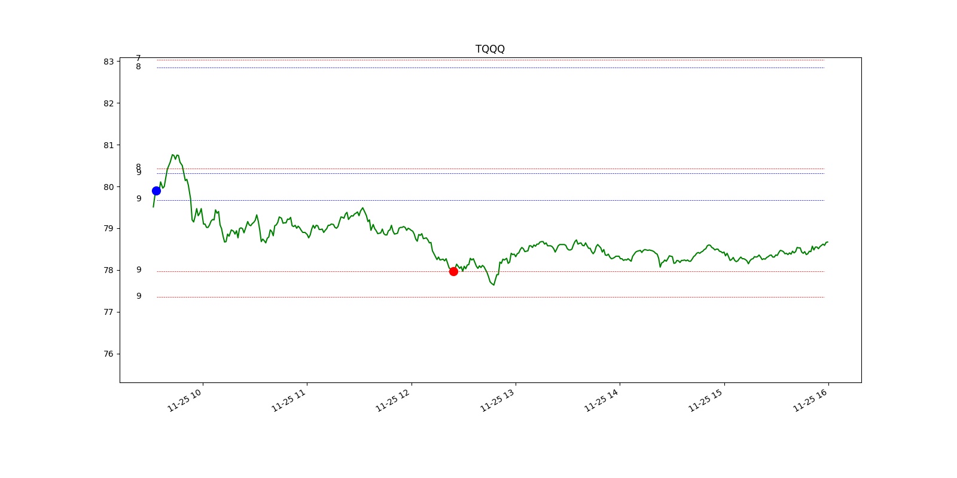This screenshot has width=957, height=478.
Task: Click level label 9 beside the 78 line
Action: click(139, 269)
